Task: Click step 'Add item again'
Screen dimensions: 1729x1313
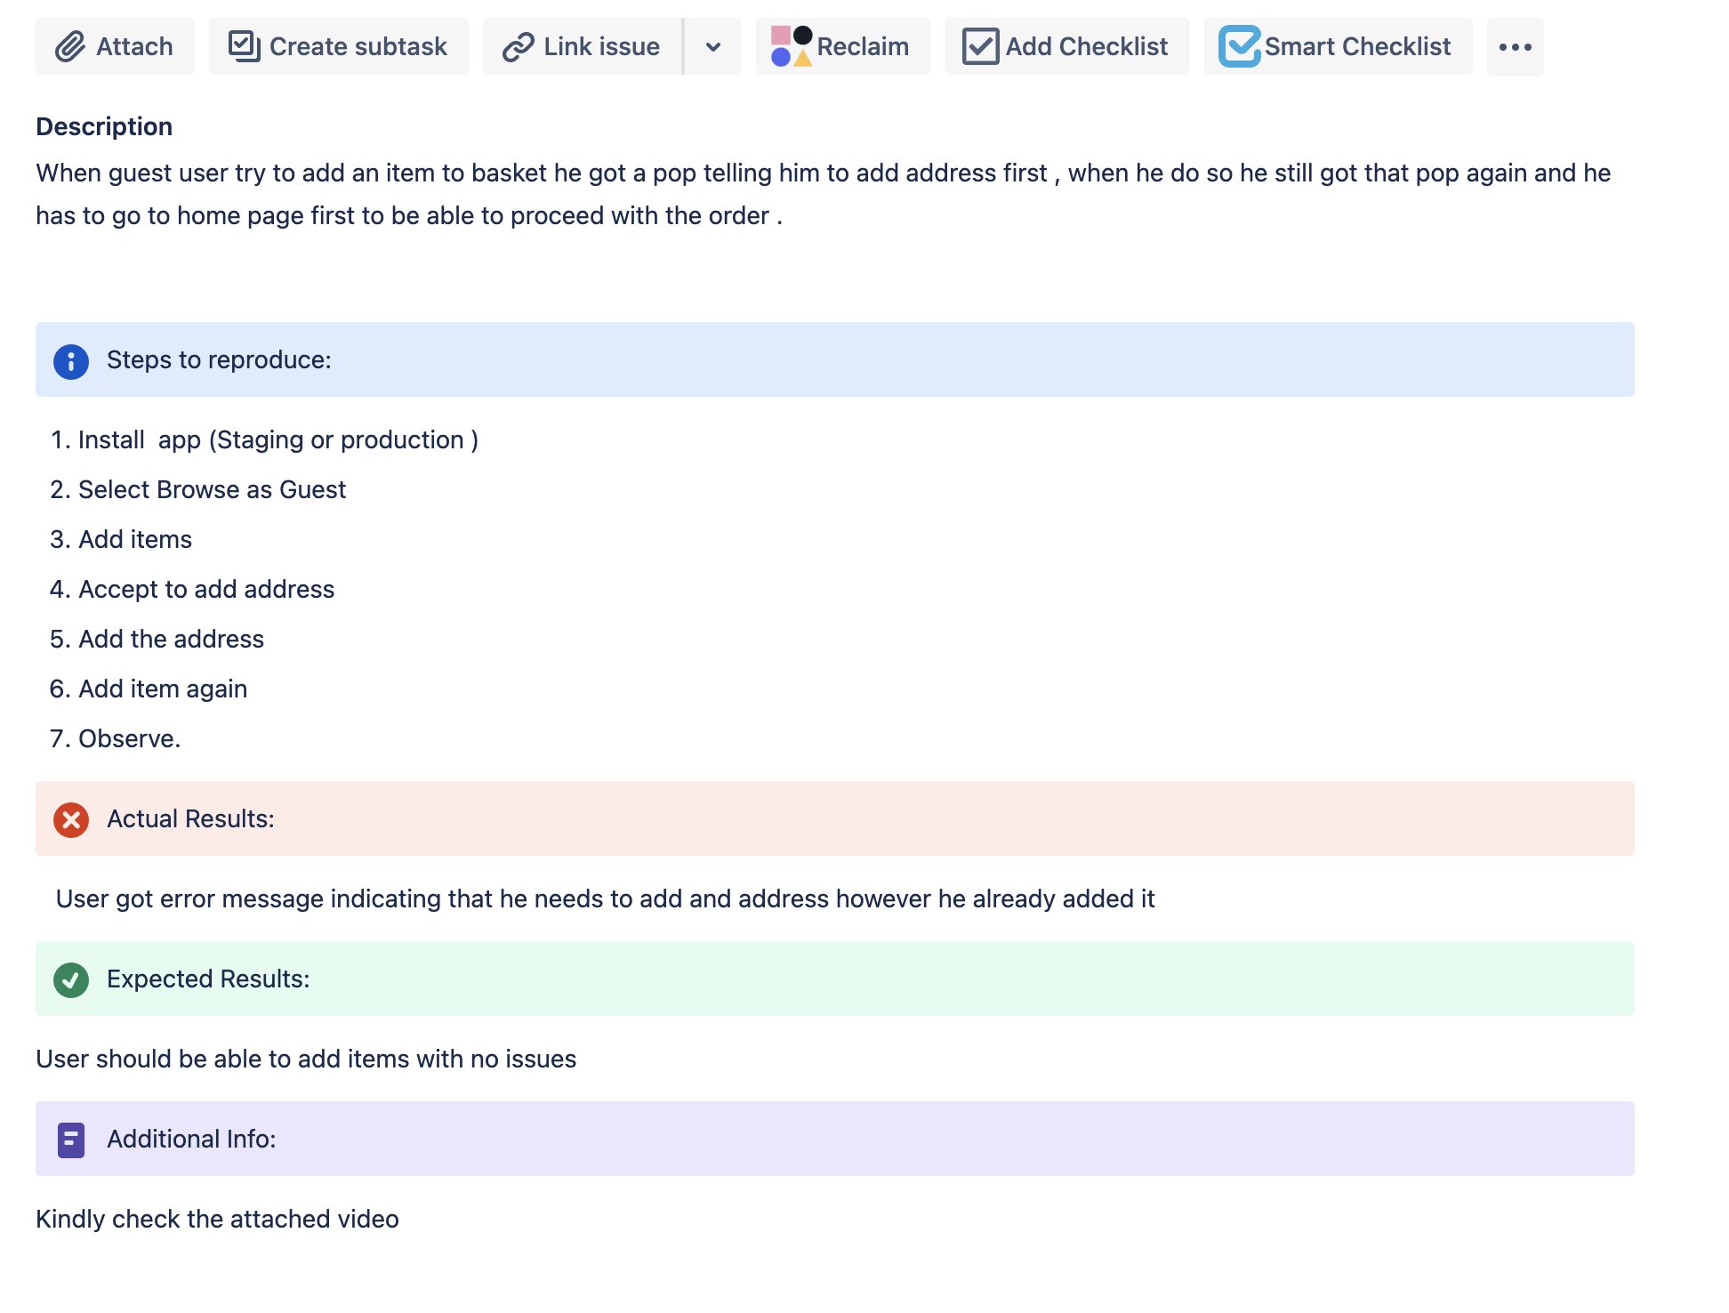Action: click(x=163, y=689)
